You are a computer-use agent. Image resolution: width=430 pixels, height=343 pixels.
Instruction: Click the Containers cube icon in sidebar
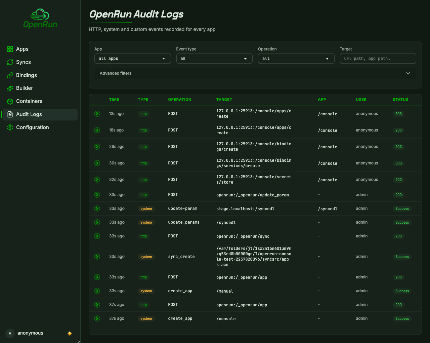pyautogui.click(x=10, y=101)
